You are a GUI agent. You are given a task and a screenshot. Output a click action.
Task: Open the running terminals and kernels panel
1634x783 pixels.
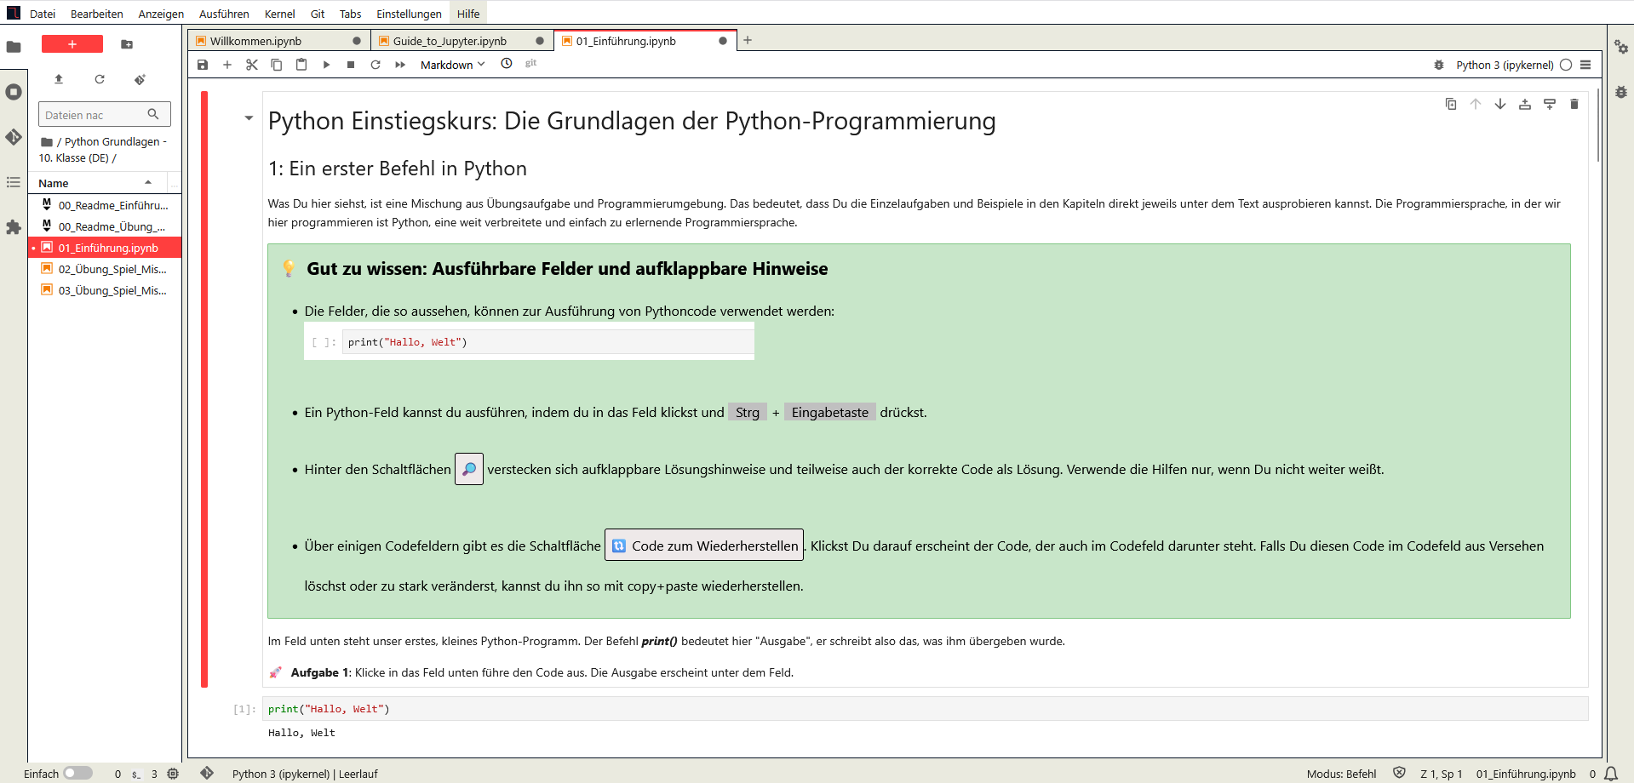coord(14,92)
